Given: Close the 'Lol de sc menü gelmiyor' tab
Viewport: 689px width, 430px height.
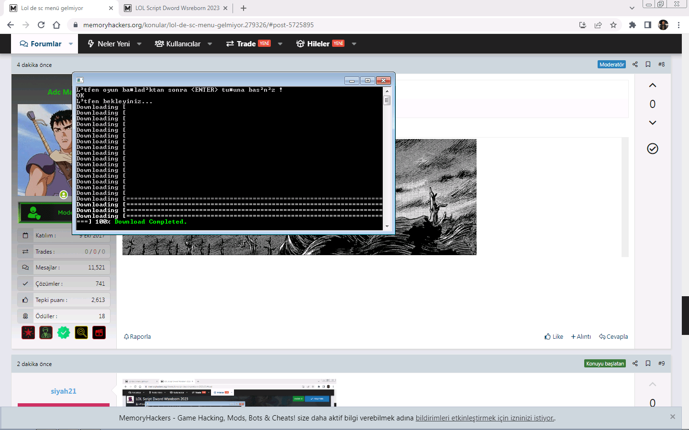Looking at the screenshot, I should 111,8.
